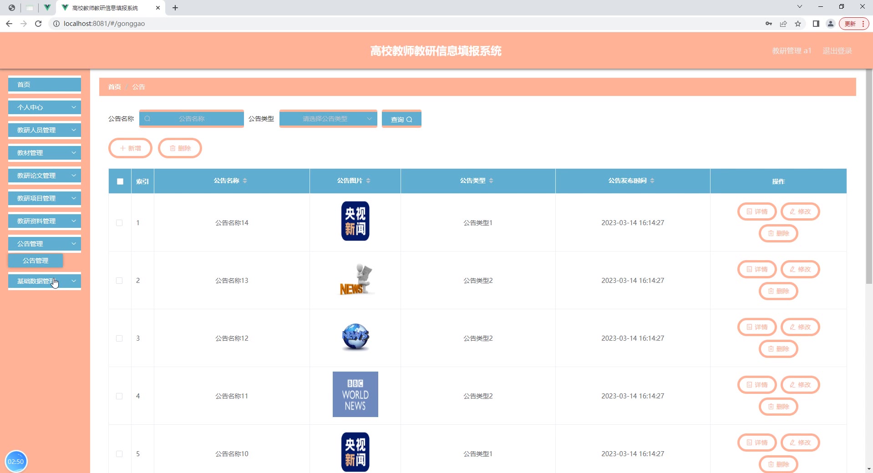
Task: Delete row 公告名称12
Action: pyautogui.click(x=778, y=349)
